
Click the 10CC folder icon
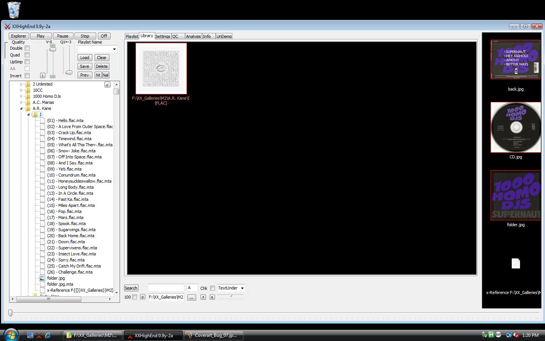(x=28, y=90)
